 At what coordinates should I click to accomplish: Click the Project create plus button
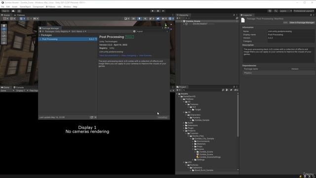tap(178, 90)
